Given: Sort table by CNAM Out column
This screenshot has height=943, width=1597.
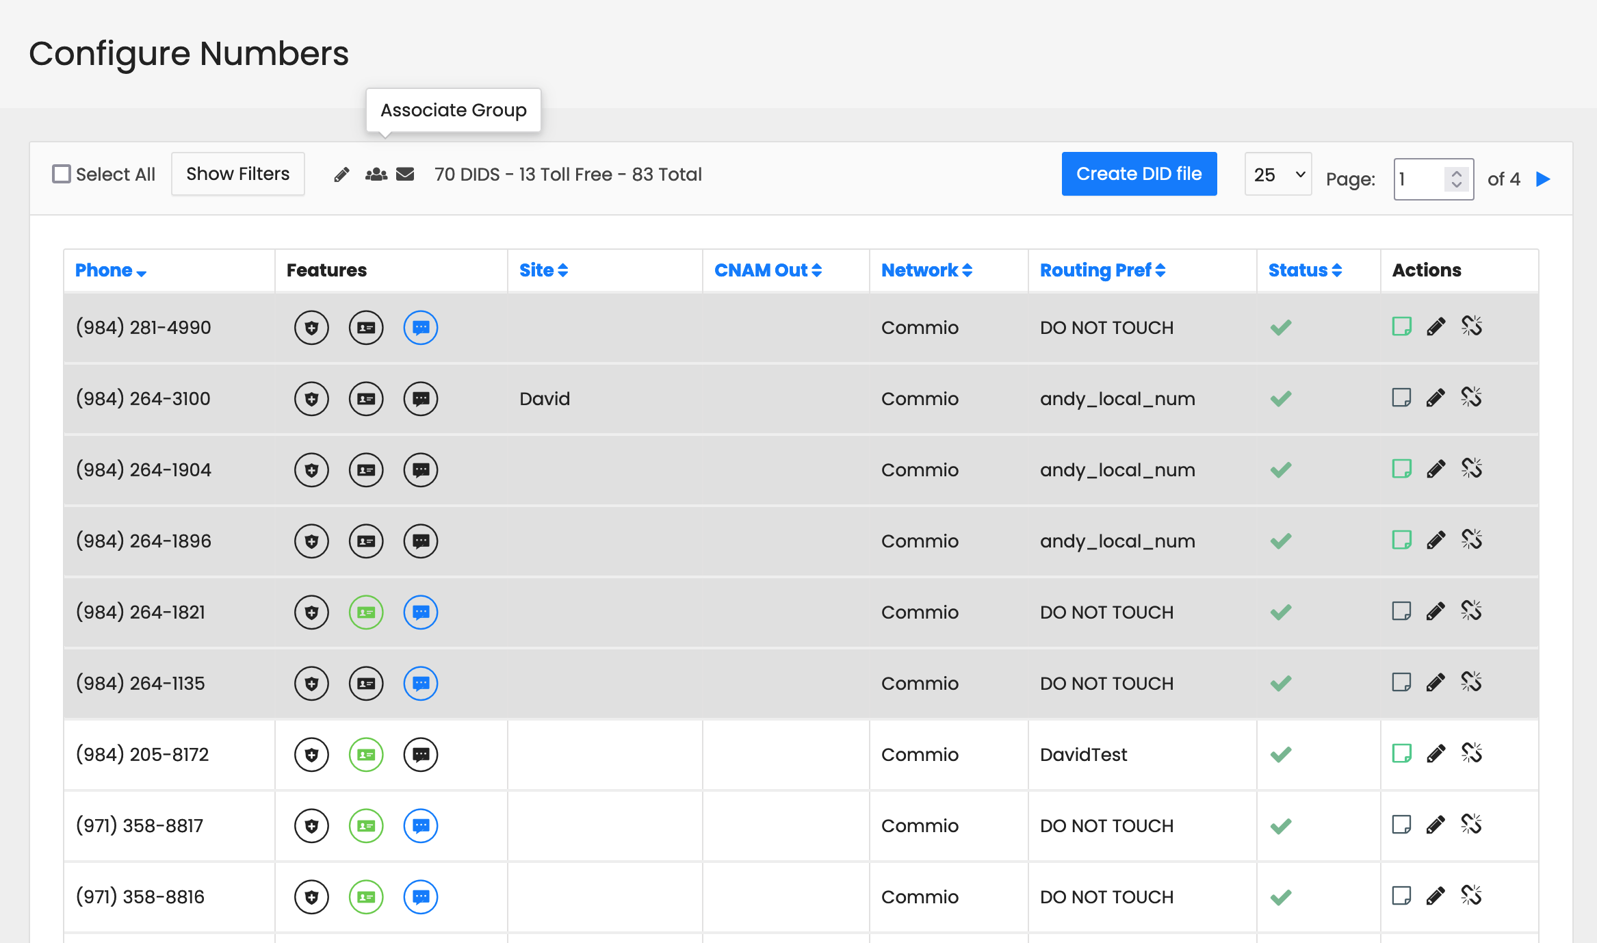Looking at the screenshot, I should (x=768, y=270).
